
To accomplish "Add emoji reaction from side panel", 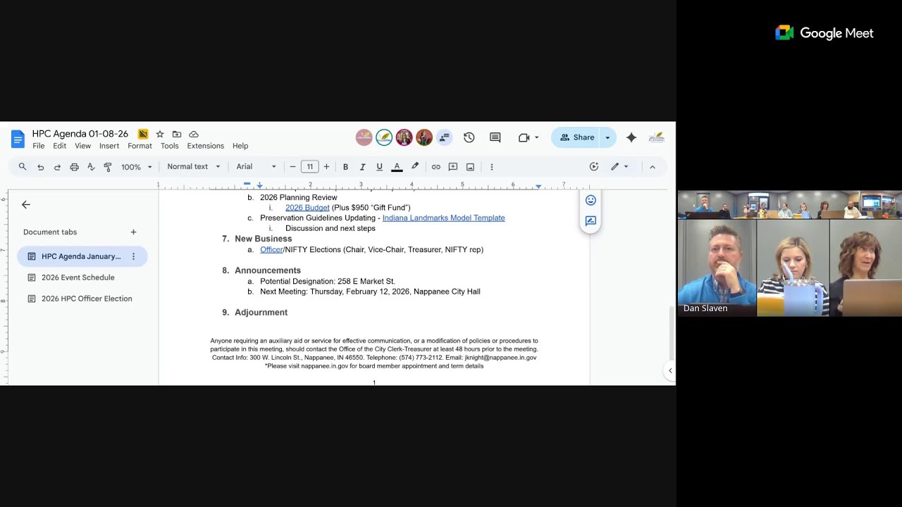I will [591, 201].
